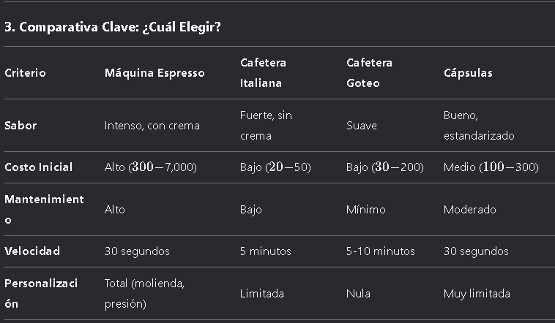Select the 'Alto (300–7,000)' cost cell
Viewport: 555px width, 323px height.
[150, 167]
